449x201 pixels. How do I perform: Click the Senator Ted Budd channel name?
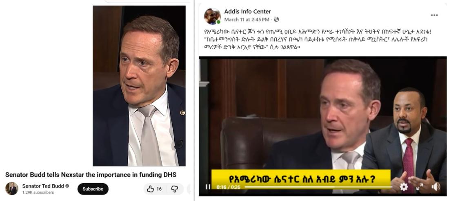coord(43,186)
